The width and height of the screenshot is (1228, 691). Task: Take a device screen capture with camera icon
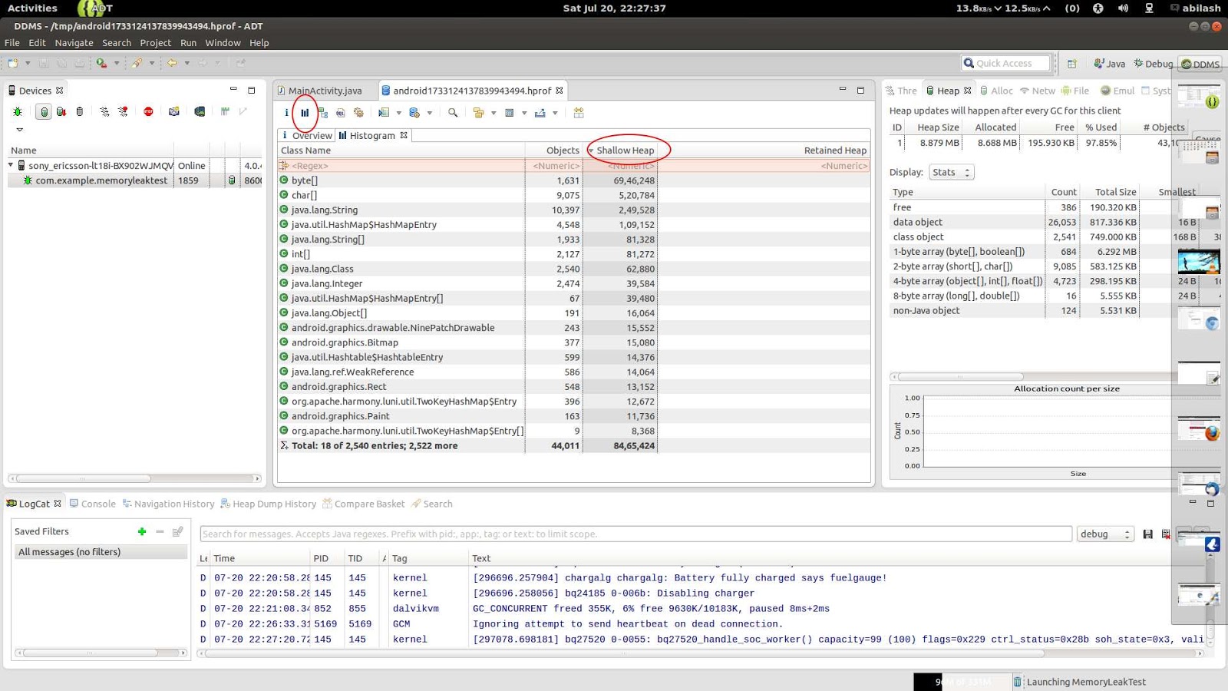pyautogui.click(x=173, y=112)
